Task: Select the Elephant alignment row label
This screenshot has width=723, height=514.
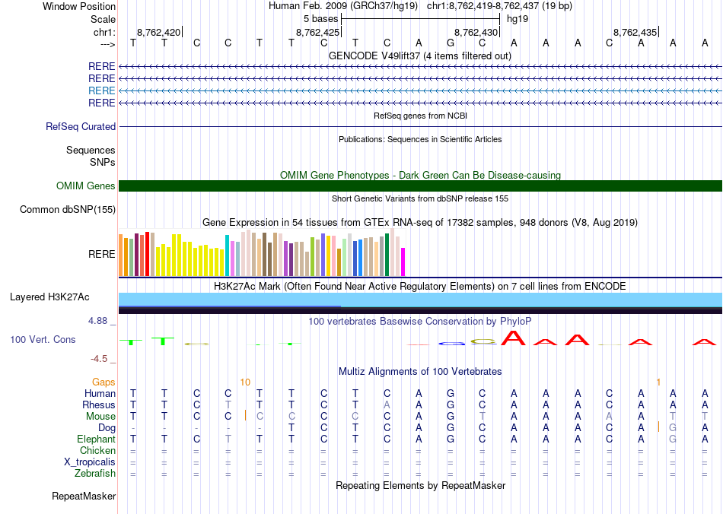Action: pyautogui.click(x=96, y=439)
